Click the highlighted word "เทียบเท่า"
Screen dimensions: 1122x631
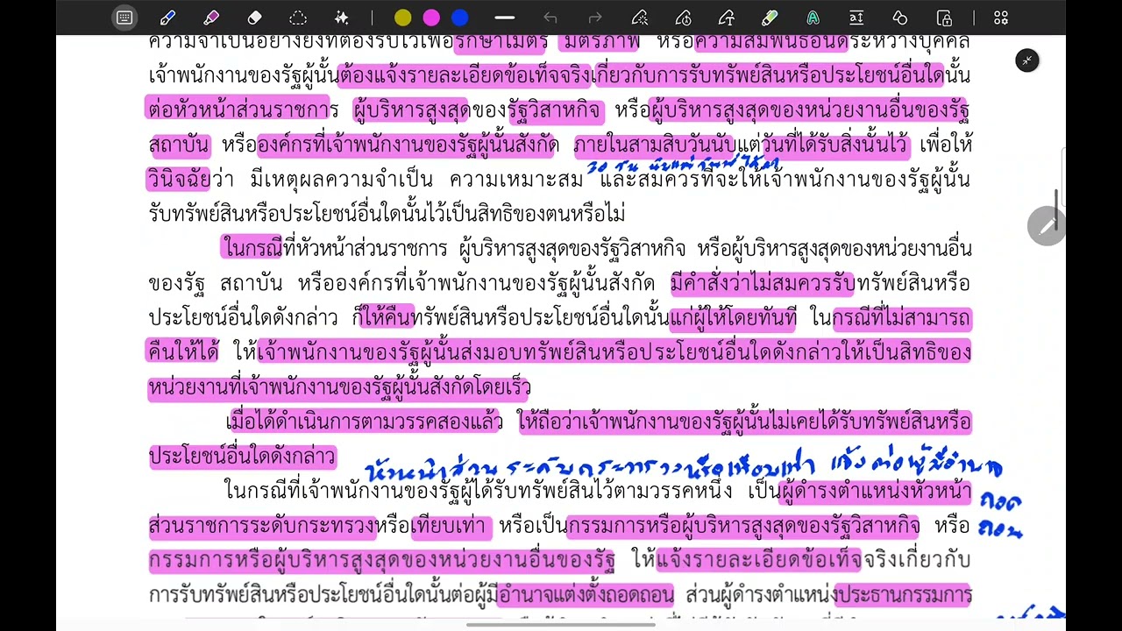tap(449, 526)
